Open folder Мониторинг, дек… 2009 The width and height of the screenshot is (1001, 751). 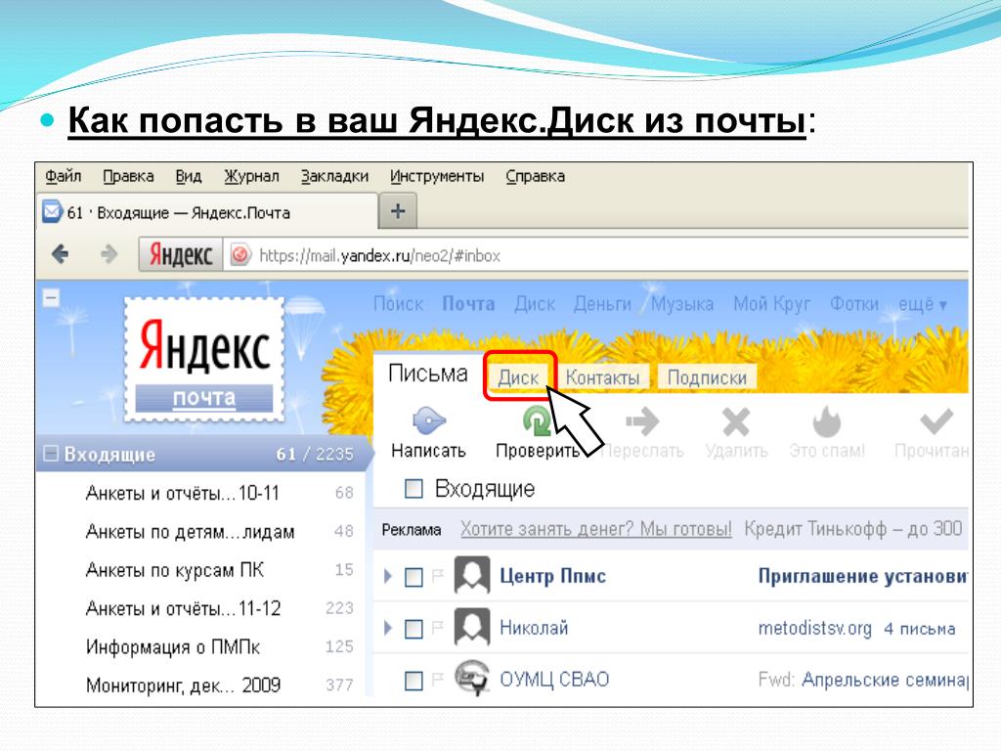point(183,685)
